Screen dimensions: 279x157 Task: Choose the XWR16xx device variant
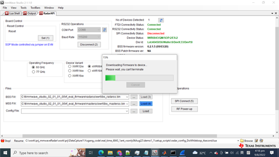pos(70,76)
